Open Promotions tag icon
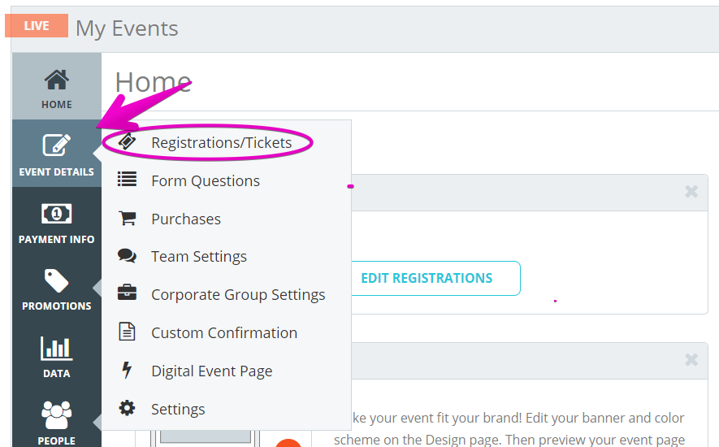 (x=56, y=280)
